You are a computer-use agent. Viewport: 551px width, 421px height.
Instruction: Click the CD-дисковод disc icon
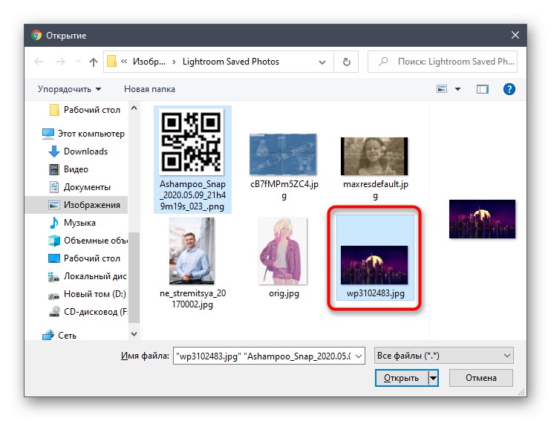point(54,312)
